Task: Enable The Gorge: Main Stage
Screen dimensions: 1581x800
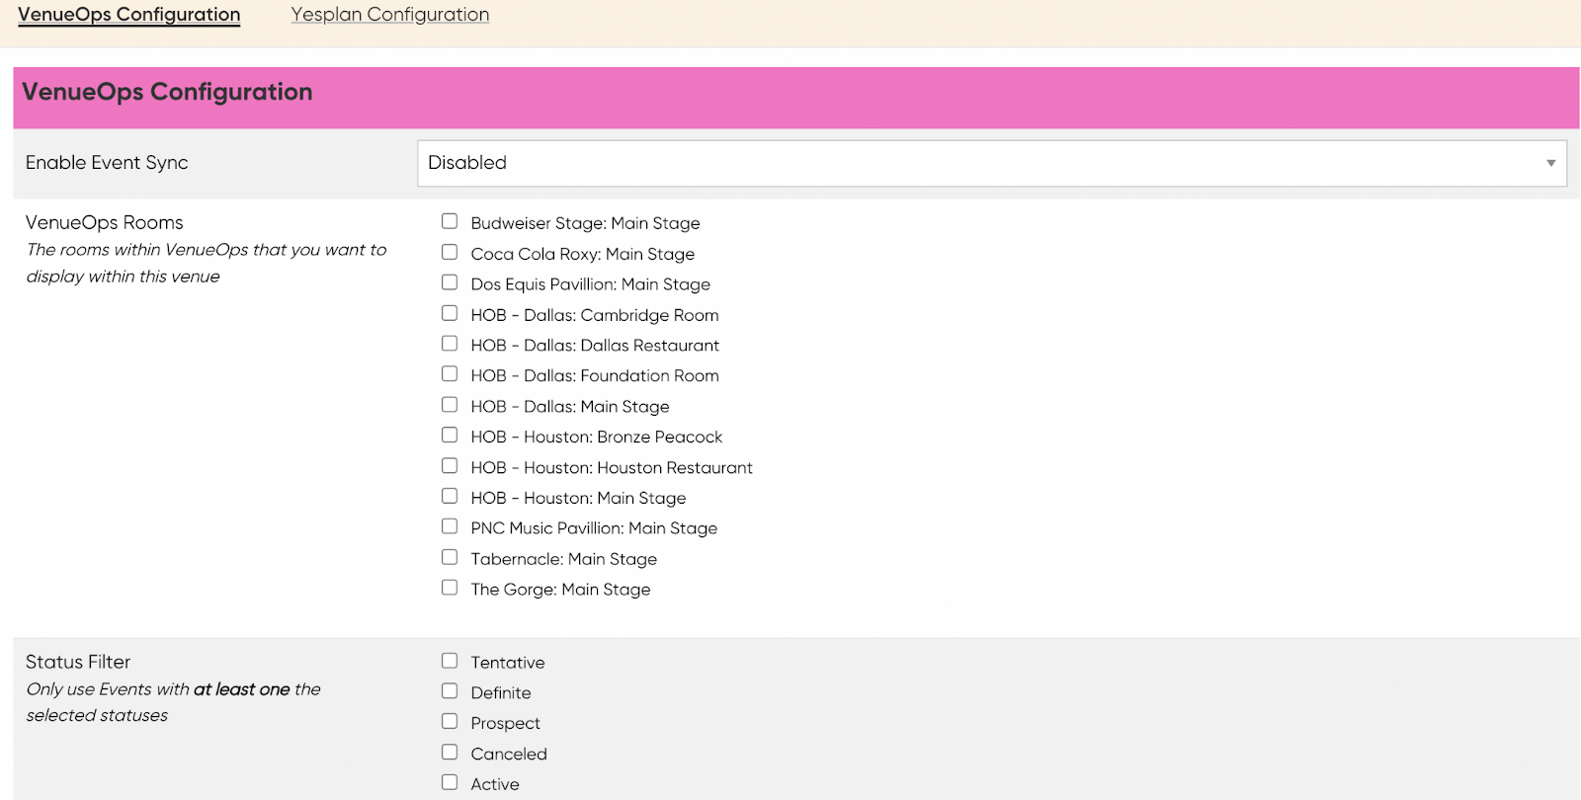Action: point(450,588)
